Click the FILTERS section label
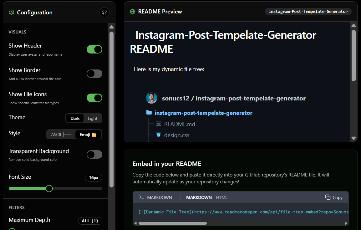Screen dimensions: 361x230 pyautogui.click(x=17, y=207)
